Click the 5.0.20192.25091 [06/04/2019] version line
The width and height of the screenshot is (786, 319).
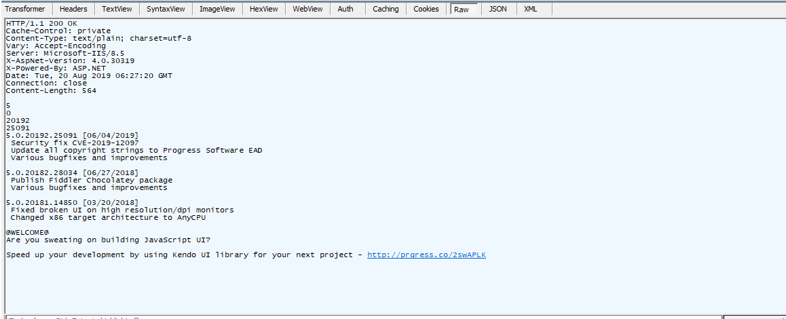click(72, 136)
